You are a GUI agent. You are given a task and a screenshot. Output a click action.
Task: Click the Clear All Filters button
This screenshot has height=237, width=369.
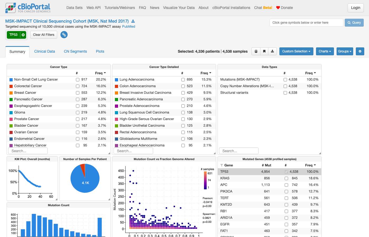coord(44,35)
